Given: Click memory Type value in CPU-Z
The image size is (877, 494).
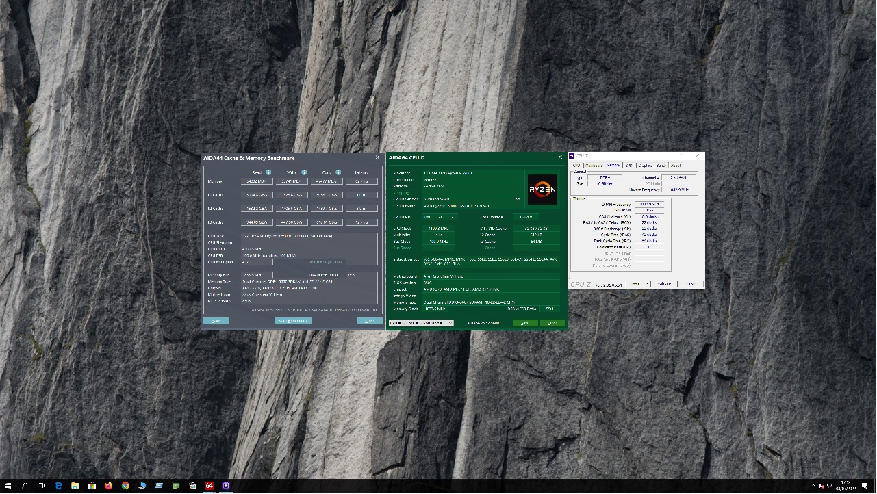Looking at the screenshot, I should pos(605,177).
